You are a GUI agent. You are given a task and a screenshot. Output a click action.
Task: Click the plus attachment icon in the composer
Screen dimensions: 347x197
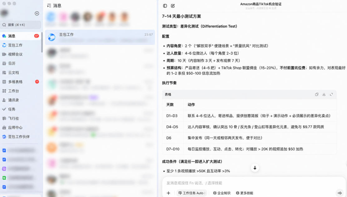169,193
